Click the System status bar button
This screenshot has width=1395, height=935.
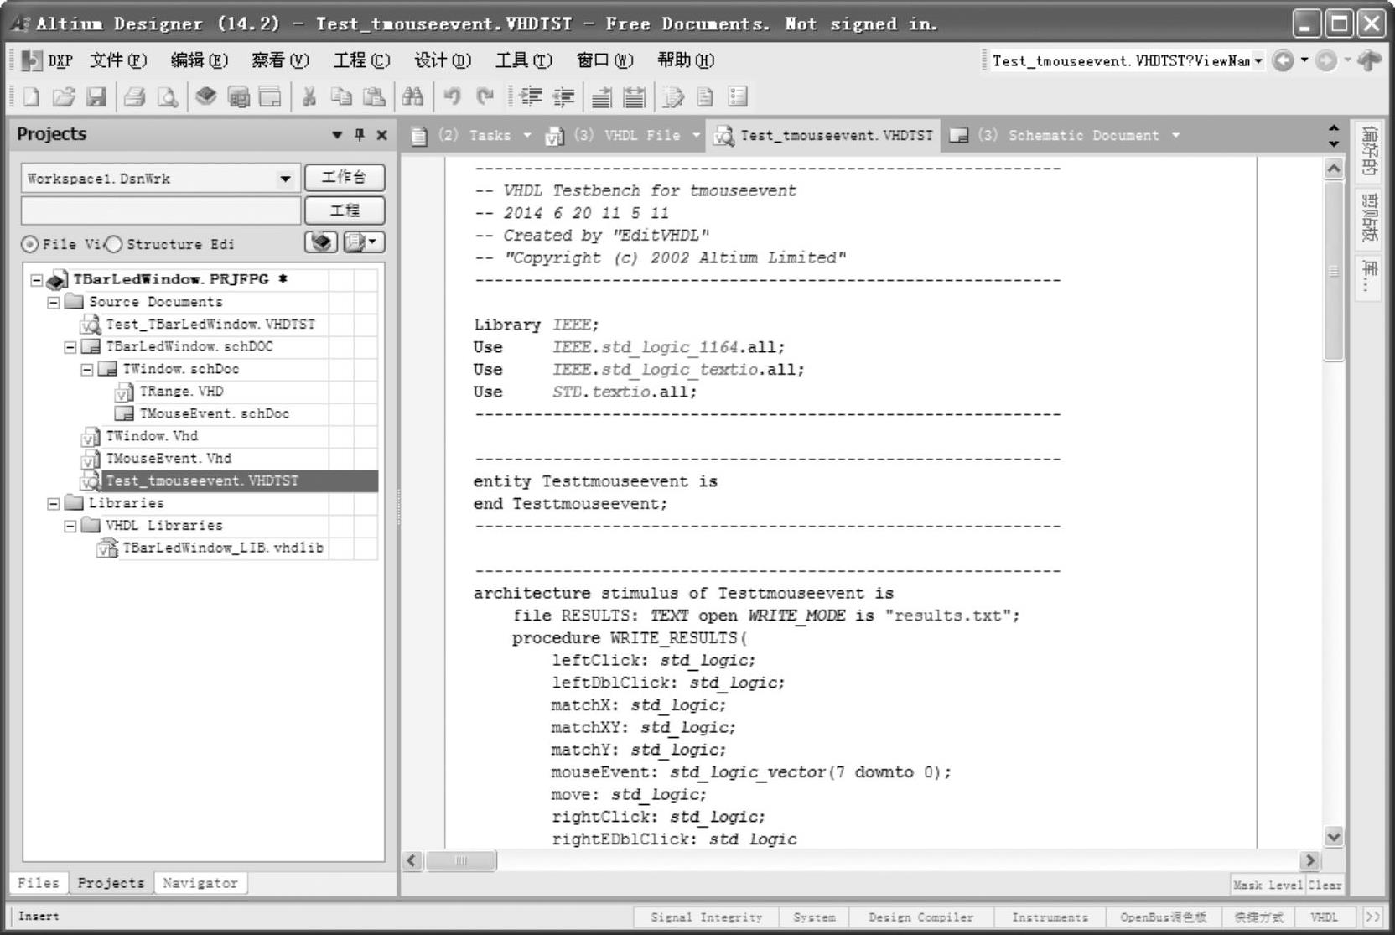pos(814,917)
